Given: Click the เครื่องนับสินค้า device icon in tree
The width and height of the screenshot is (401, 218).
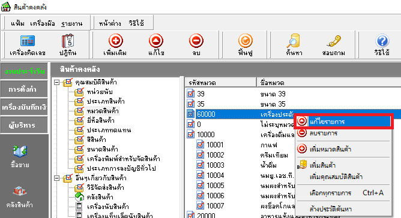Looking at the screenshot, I should coord(79,206).
